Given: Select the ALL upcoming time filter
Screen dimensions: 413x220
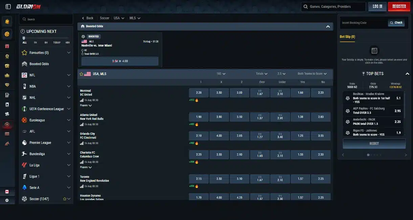Looking at the screenshot, I should [x=24, y=43].
